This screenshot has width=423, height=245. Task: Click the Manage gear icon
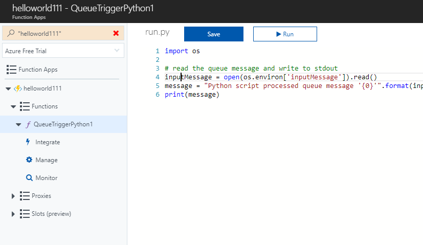coord(29,160)
